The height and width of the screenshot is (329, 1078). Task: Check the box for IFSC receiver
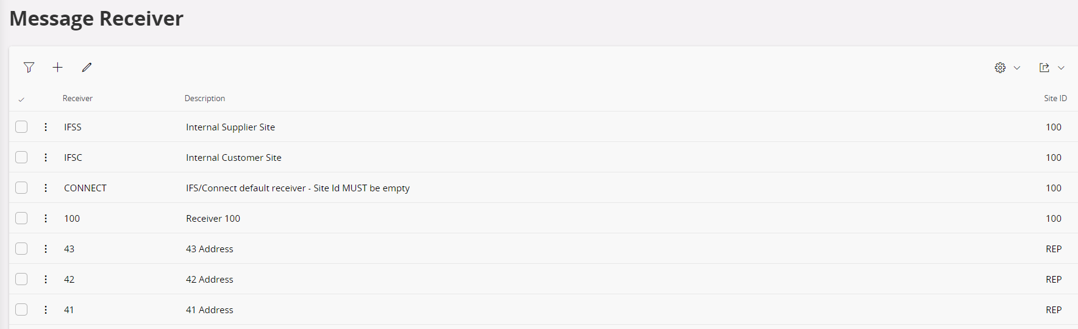(21, 157)
